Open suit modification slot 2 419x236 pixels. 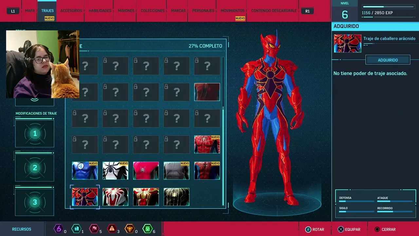(x=35, y=168)
